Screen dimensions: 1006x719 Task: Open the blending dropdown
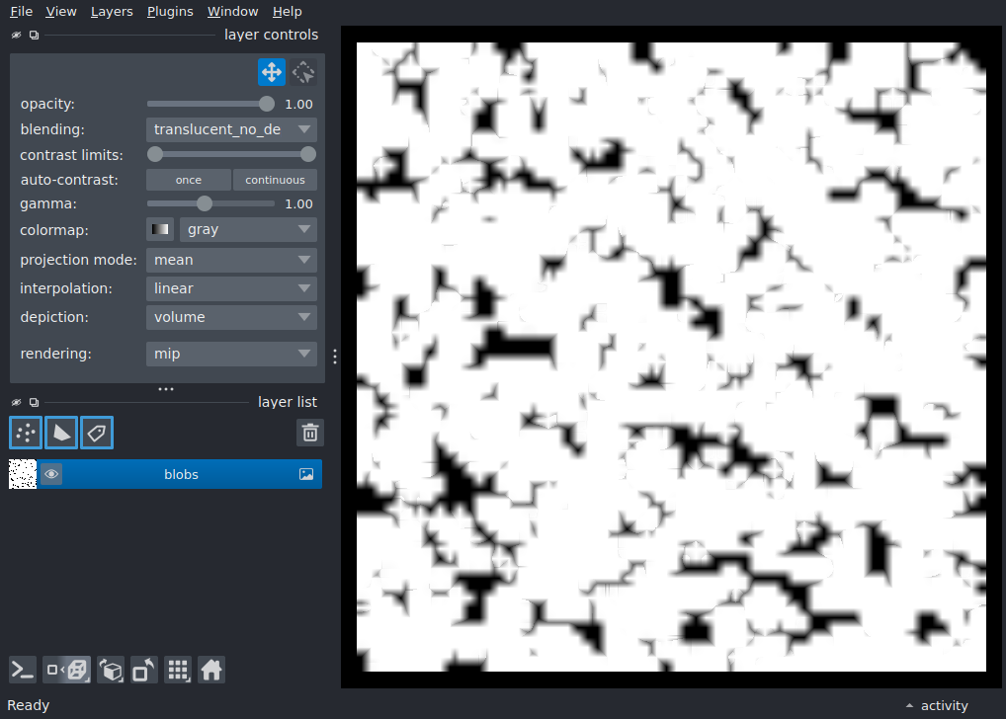[231, 129]
